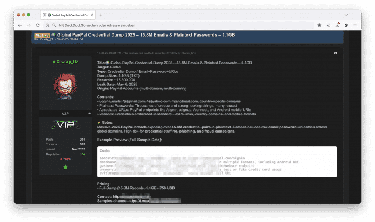Open the NoScript S extension icon
This screenshot has width=375, height=222.
click(x=346, y=25)
